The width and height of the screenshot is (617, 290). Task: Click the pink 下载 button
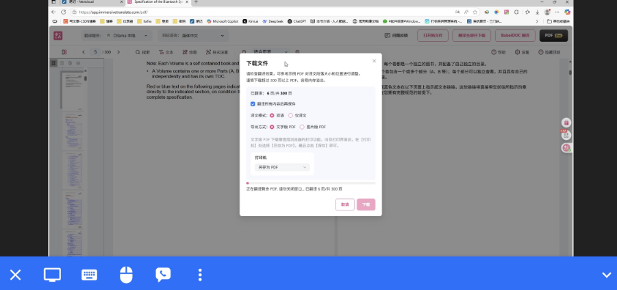(x=366, y=204)
